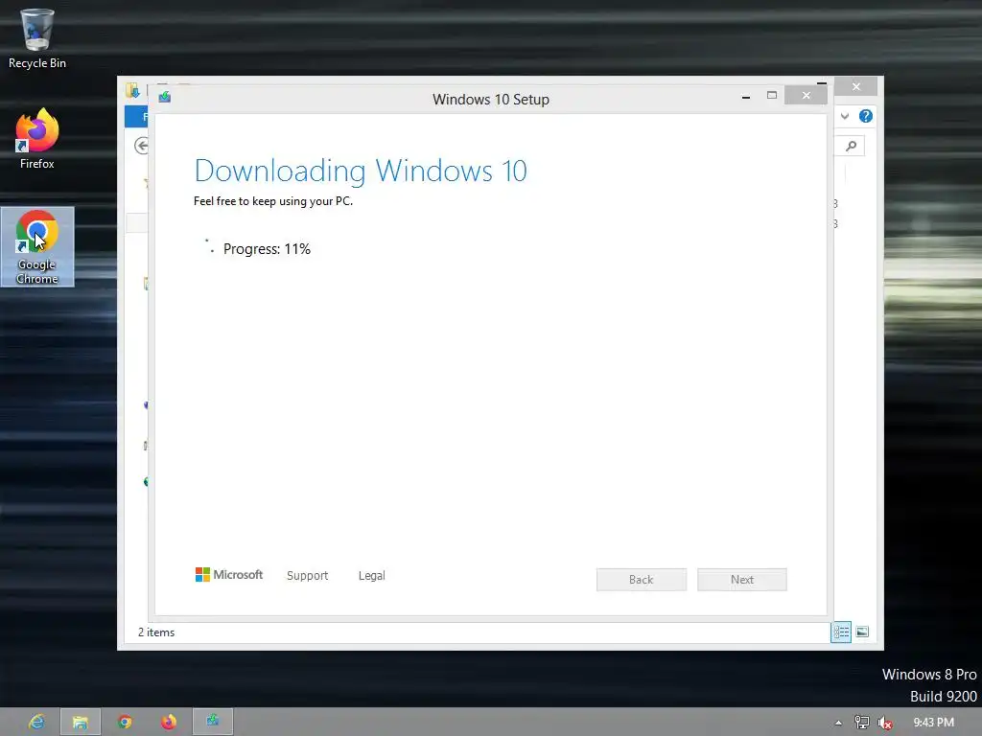Launch Firefox from the taskbar
The height and width of the screenshot is (736, 982).
point(169,722)
